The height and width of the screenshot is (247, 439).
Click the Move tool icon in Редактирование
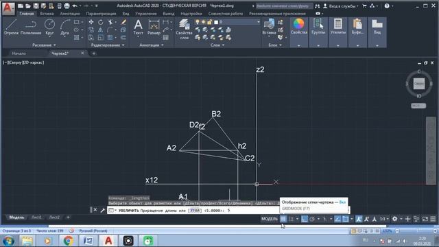coord(91,22)
